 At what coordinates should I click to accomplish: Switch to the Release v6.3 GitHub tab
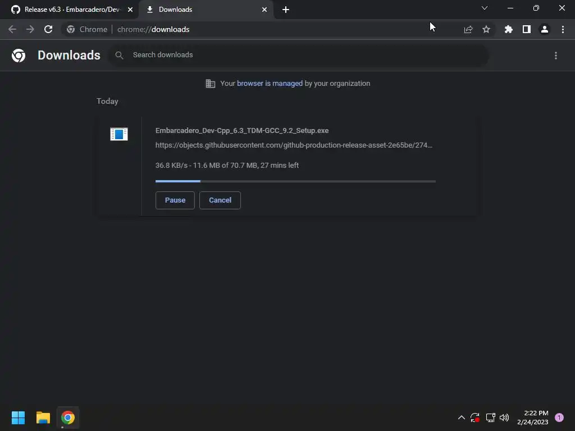pyautogui.click(x=69, y=10)
